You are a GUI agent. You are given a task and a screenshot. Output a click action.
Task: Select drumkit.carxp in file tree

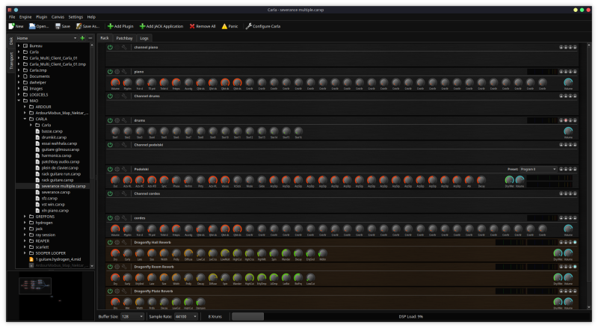[54, 137]
